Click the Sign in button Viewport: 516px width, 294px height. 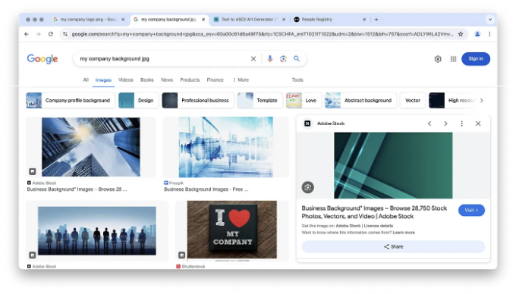(x=476, y=59)
